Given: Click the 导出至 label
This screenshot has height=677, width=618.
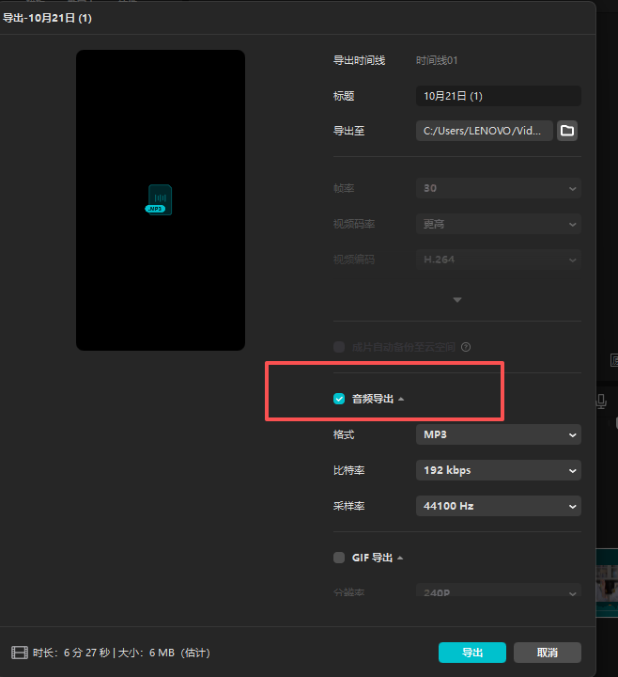Looking at the screenshot, I should tap(348, 131).
